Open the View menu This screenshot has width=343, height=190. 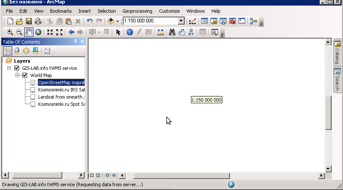tap(39, 11)
